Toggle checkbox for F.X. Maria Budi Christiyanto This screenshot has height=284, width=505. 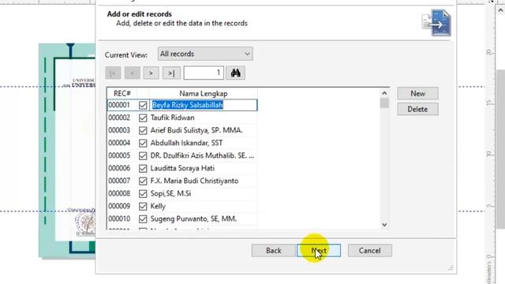click(x=143, y=181)
